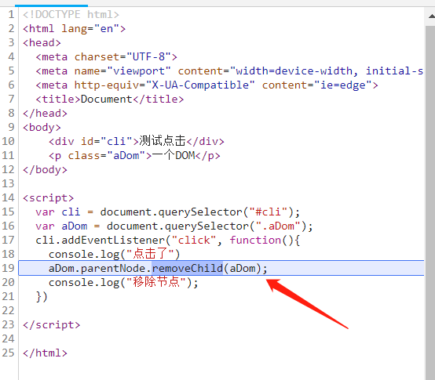Click the 一个DOM text on line 11

pyautogui.click(x=174, y=155)
